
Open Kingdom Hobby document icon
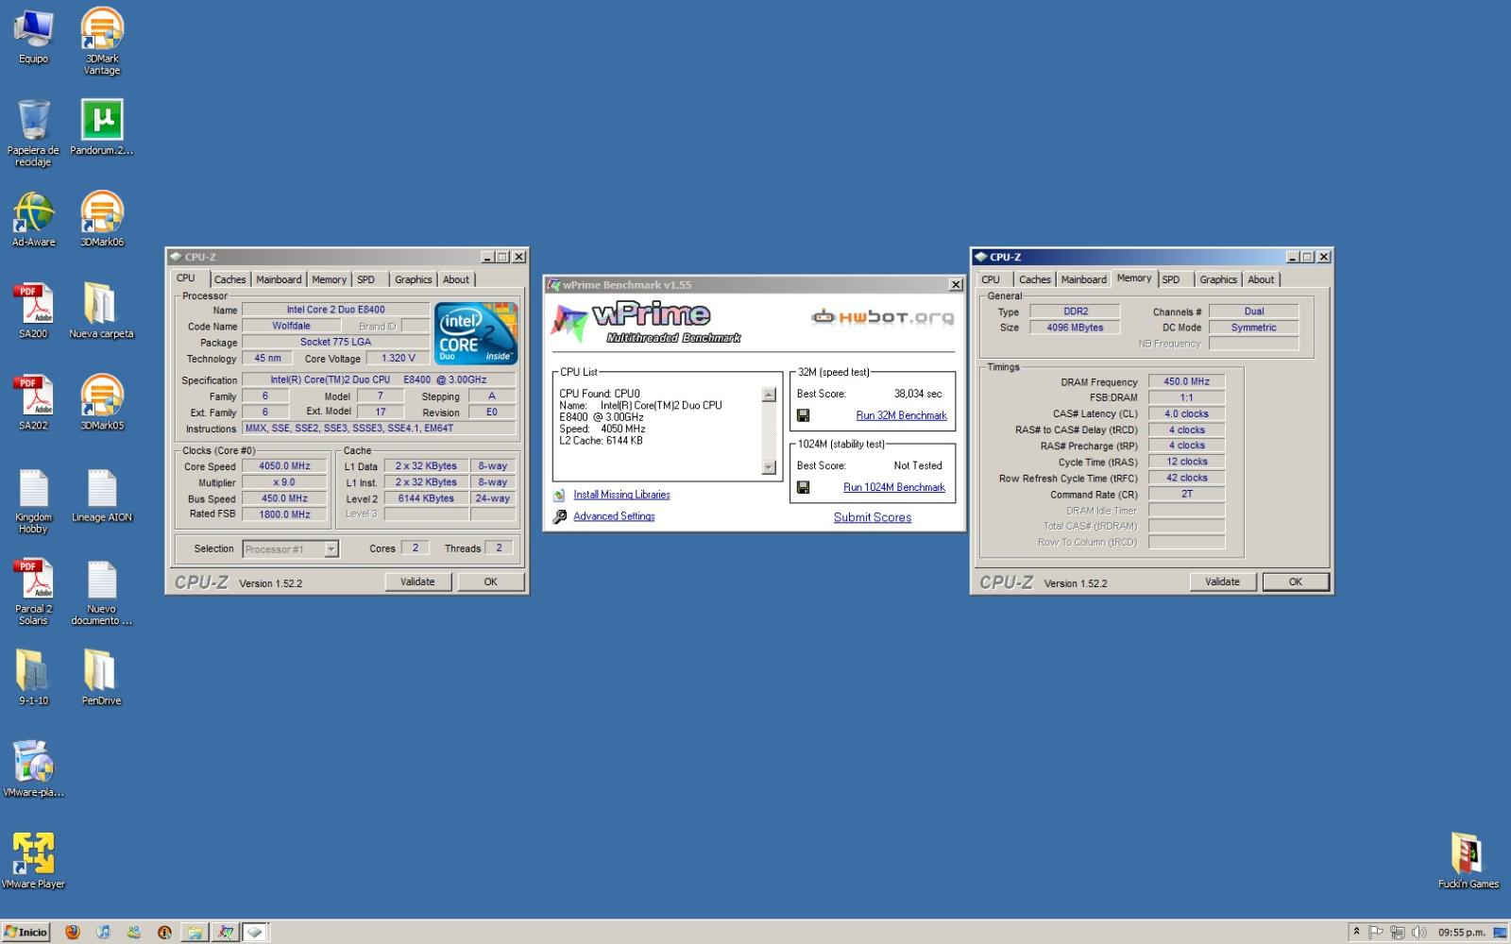pos(33,500)
